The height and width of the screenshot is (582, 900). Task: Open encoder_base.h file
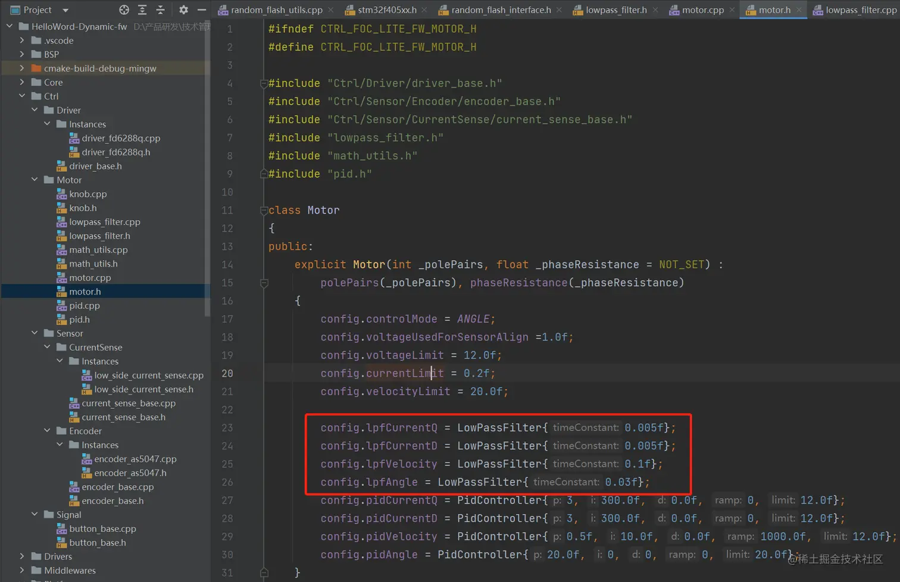point(112,501)
